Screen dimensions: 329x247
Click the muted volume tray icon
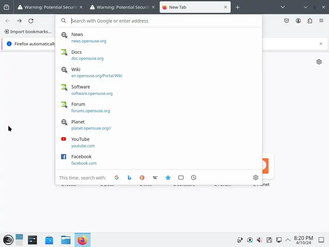click(x=260, y=240)
